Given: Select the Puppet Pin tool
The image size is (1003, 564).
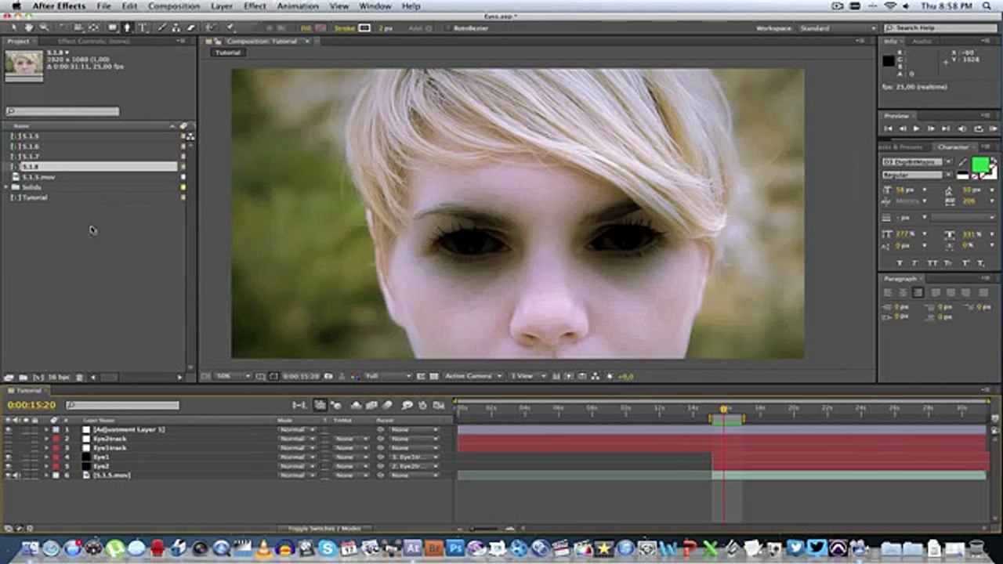Looking at the screenshot, I should 230,28.
